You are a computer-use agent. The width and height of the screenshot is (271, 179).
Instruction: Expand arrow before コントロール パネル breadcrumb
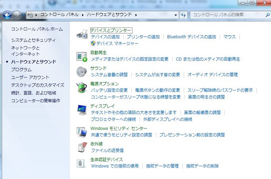pos(36,15)
